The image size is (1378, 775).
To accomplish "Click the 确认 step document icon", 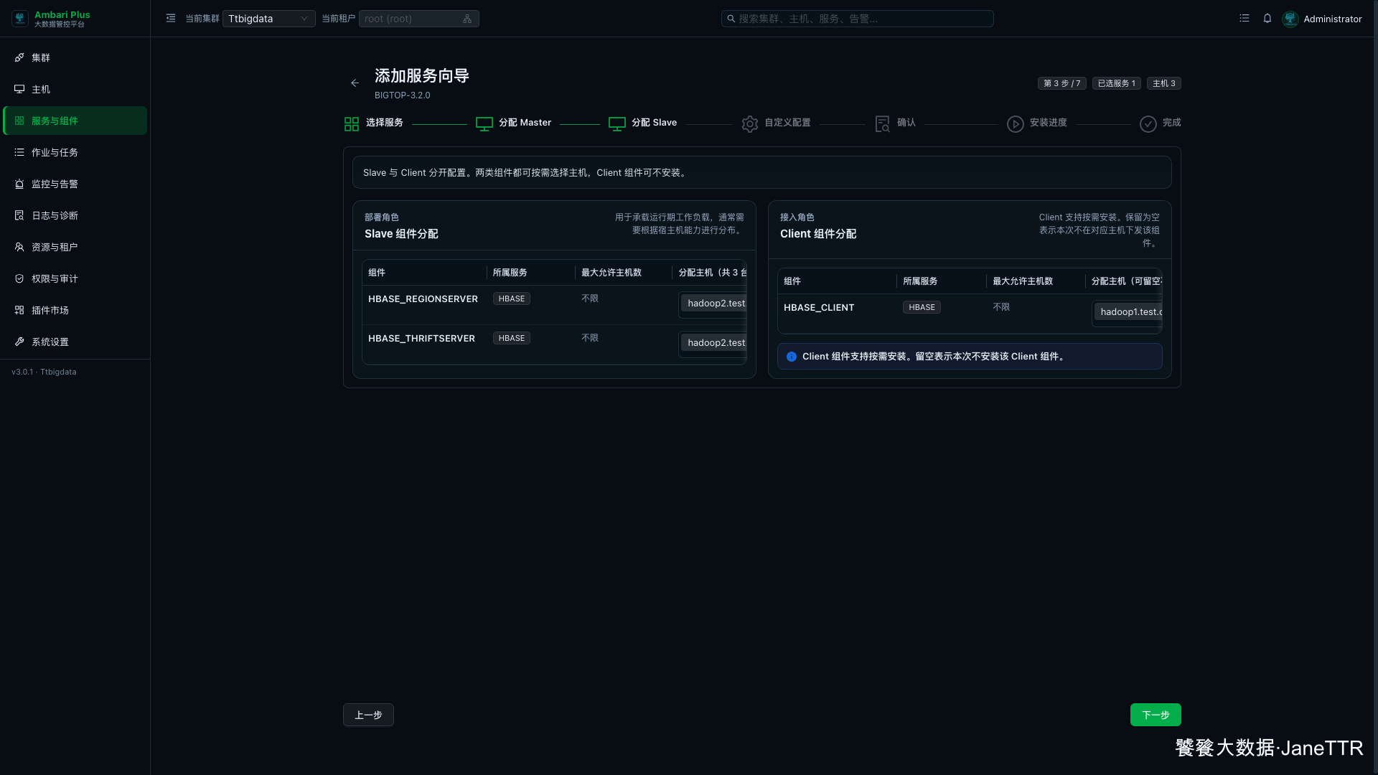I will click(x=883, y=124).
